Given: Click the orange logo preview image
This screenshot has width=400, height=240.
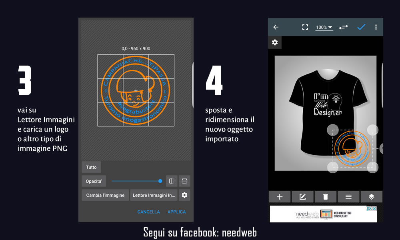Looking at the screenshot, I should [x=136, y=90].
